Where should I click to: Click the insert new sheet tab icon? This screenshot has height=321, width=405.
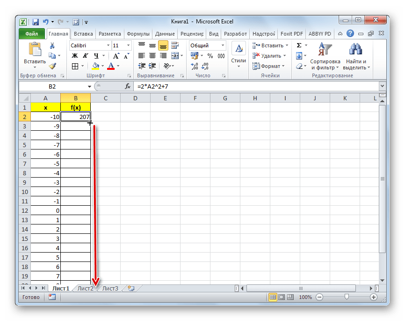click(x=131, y=289)
